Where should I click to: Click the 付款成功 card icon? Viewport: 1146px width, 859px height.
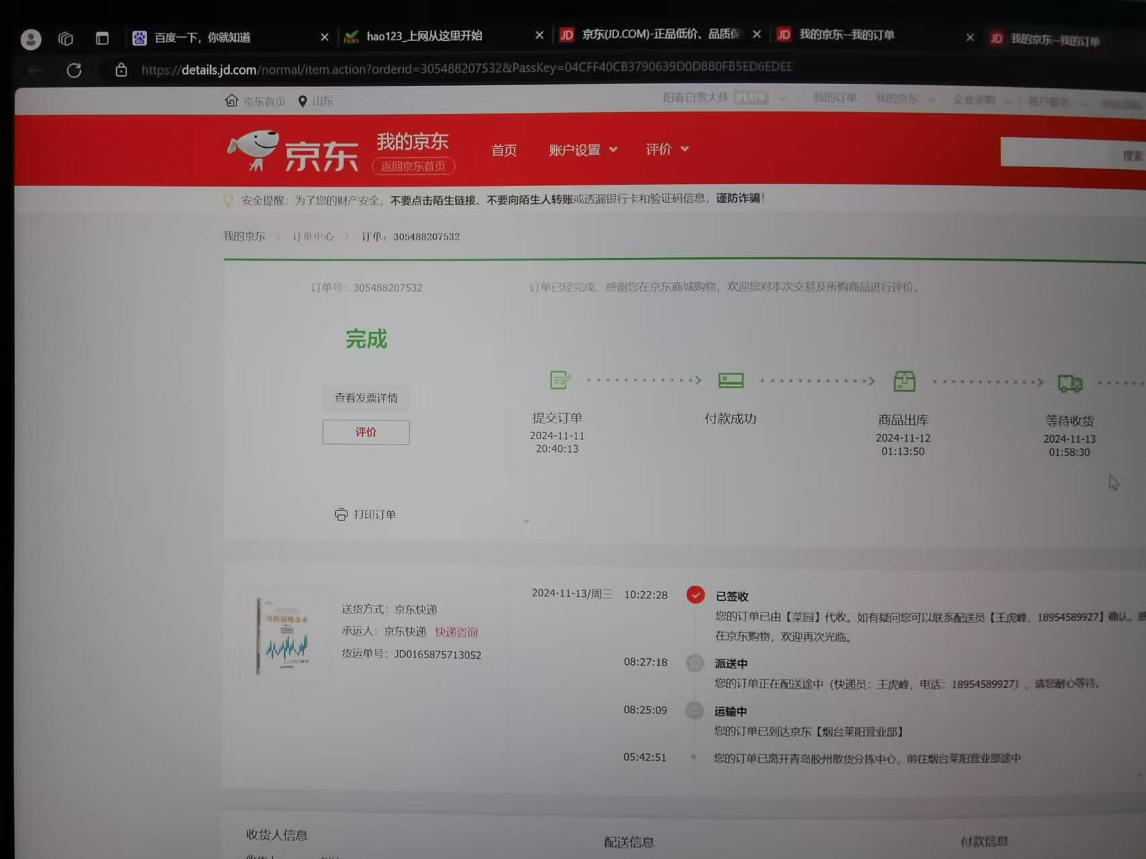point(731,380)
